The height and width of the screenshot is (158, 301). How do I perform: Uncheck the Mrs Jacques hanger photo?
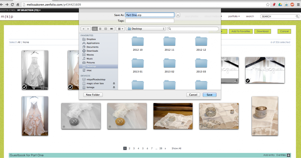click(248, 81)
